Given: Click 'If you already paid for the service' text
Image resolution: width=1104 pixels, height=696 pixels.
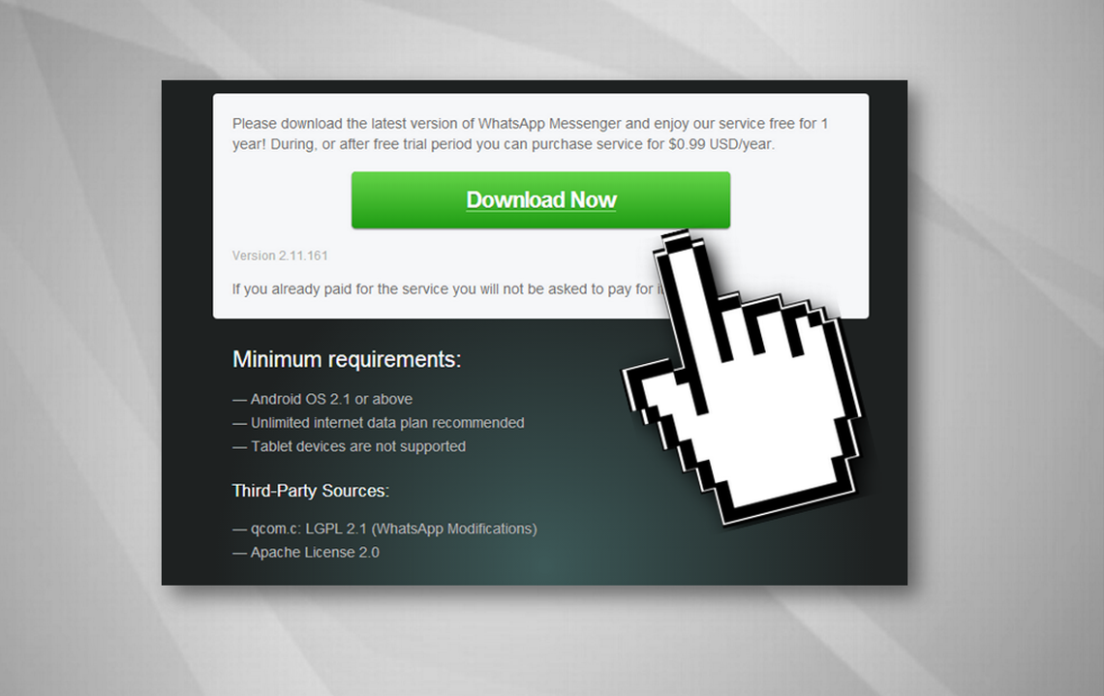Looking at the screenshot, I should [x=447, y=289].
